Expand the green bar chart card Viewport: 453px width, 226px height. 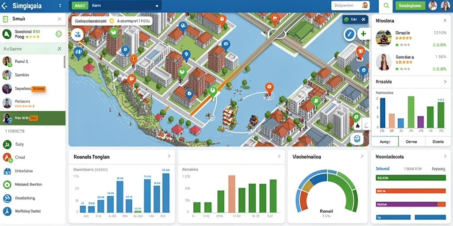[x=279, y=156]
